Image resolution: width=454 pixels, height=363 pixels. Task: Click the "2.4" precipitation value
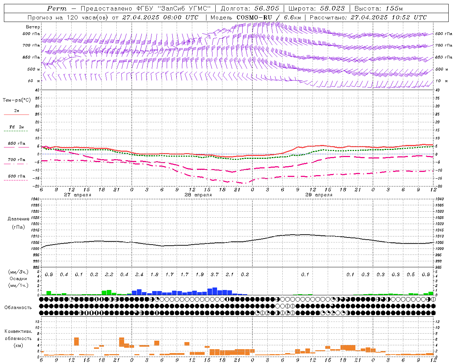click(x=139, y=275)
